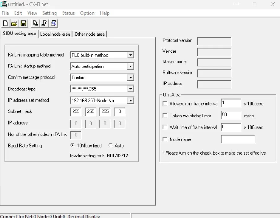Click the Node name text field
280x218 pixels.
pyautogui.click(x=238, y=139)
